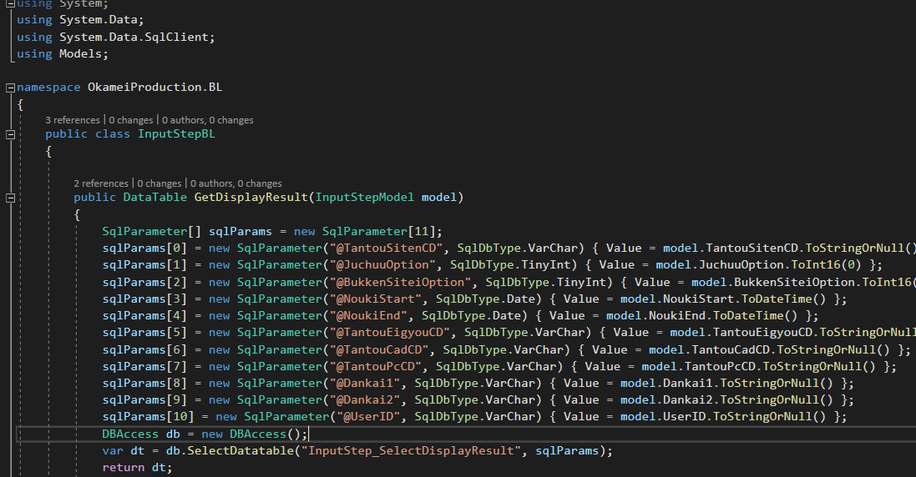The height and width of the screenshot is (477, 916).
Task: Click '0 changes' CodeLens above GetDisplayResult
Action: pos(159,183)
